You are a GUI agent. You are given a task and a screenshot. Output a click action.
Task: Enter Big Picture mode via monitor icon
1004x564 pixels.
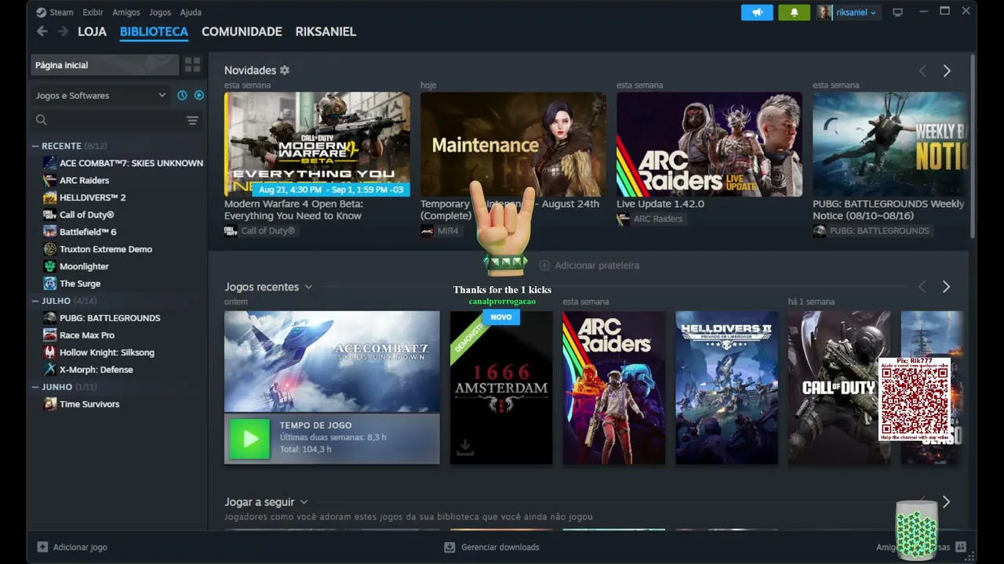(898, 13)
